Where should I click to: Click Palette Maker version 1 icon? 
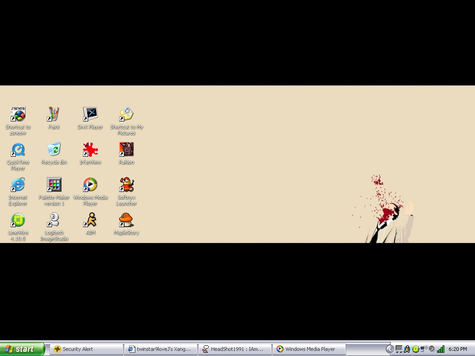click(54, 184)
